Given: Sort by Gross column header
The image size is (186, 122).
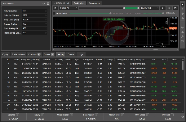Looking at the screenshot, I should (x=174, y=60).
